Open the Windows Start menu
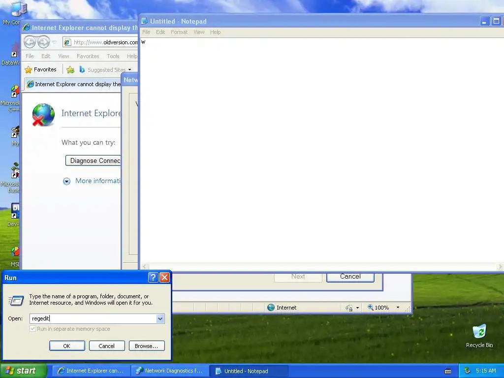504x378 pixels. [x=23, y=371]
